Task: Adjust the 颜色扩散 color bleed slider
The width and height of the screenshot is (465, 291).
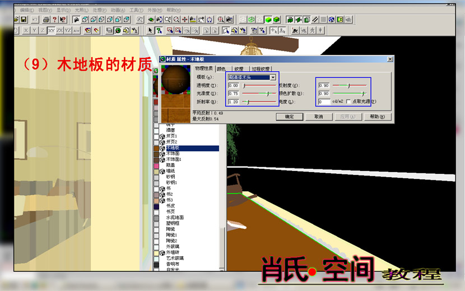Action: [x=350, y=94]
